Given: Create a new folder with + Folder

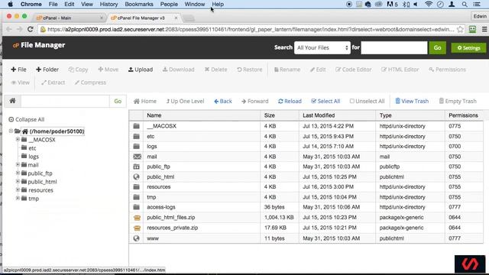Looking at the screenshot, I should [x=47, y=70].
